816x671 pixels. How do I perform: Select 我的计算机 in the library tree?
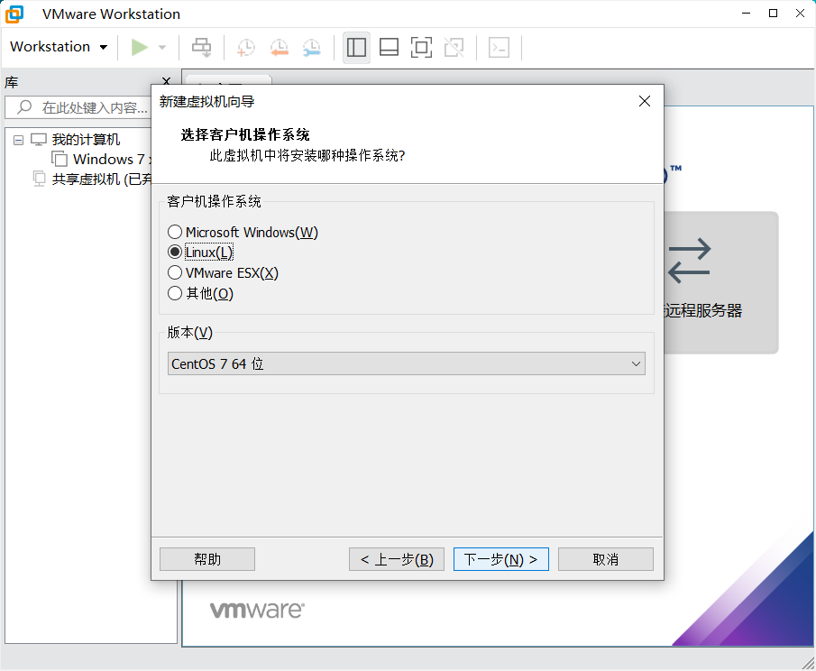86,140
